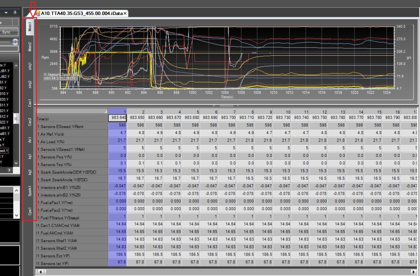Select the I1.Sensors.Iat.Y(F) row header
Screen dimensions: 420x276
pos(72,263)
